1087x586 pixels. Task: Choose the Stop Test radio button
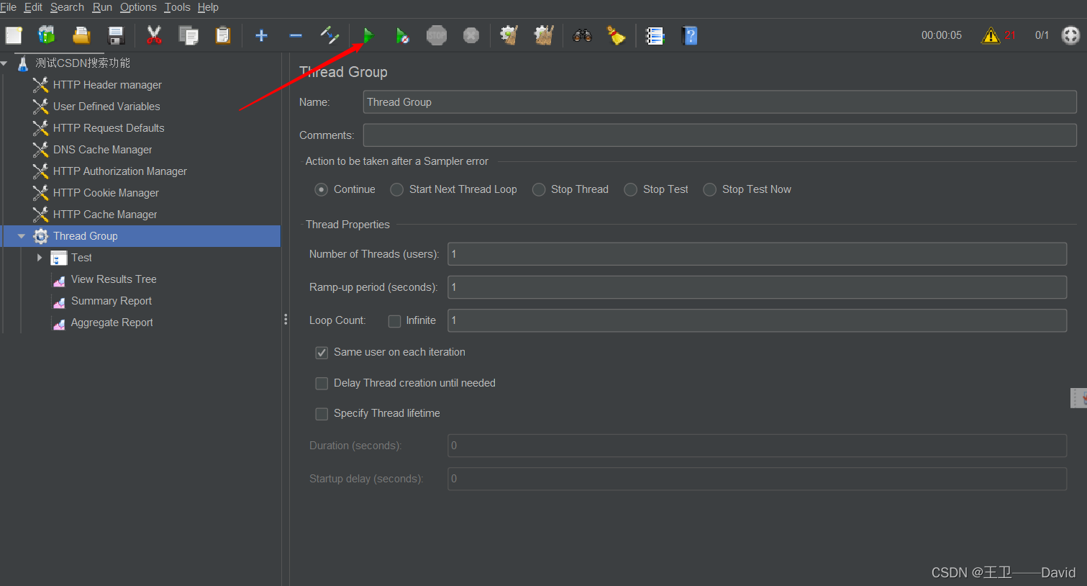click(x=631, y=189)
